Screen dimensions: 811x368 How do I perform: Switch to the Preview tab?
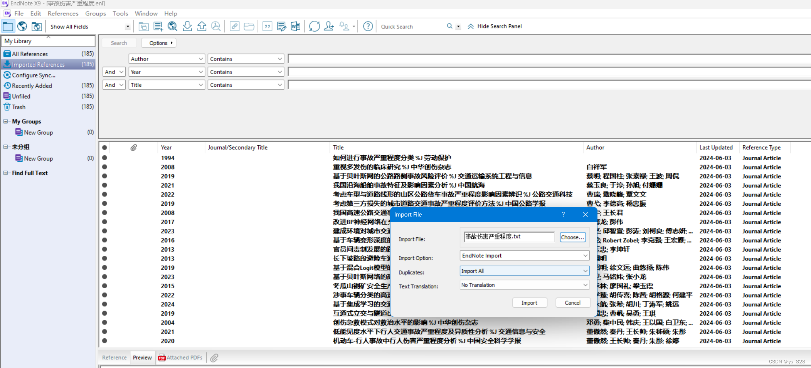tap(143, 358)
